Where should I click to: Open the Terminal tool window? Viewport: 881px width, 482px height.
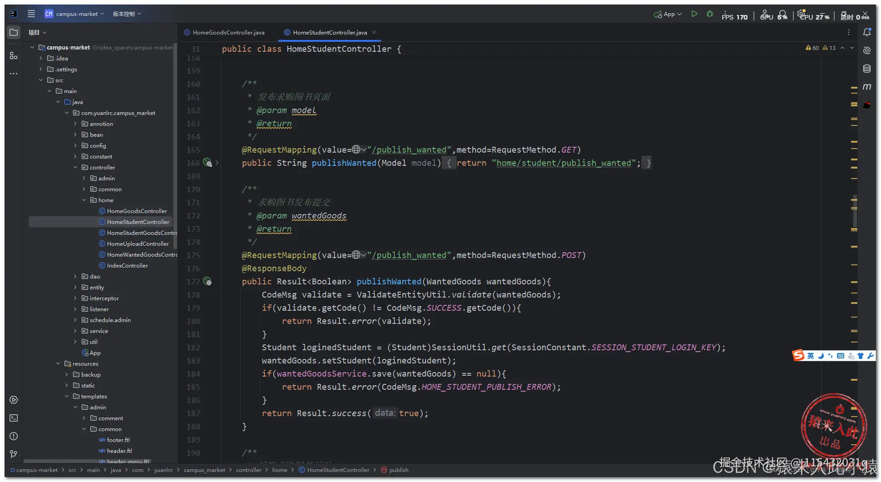14,418
